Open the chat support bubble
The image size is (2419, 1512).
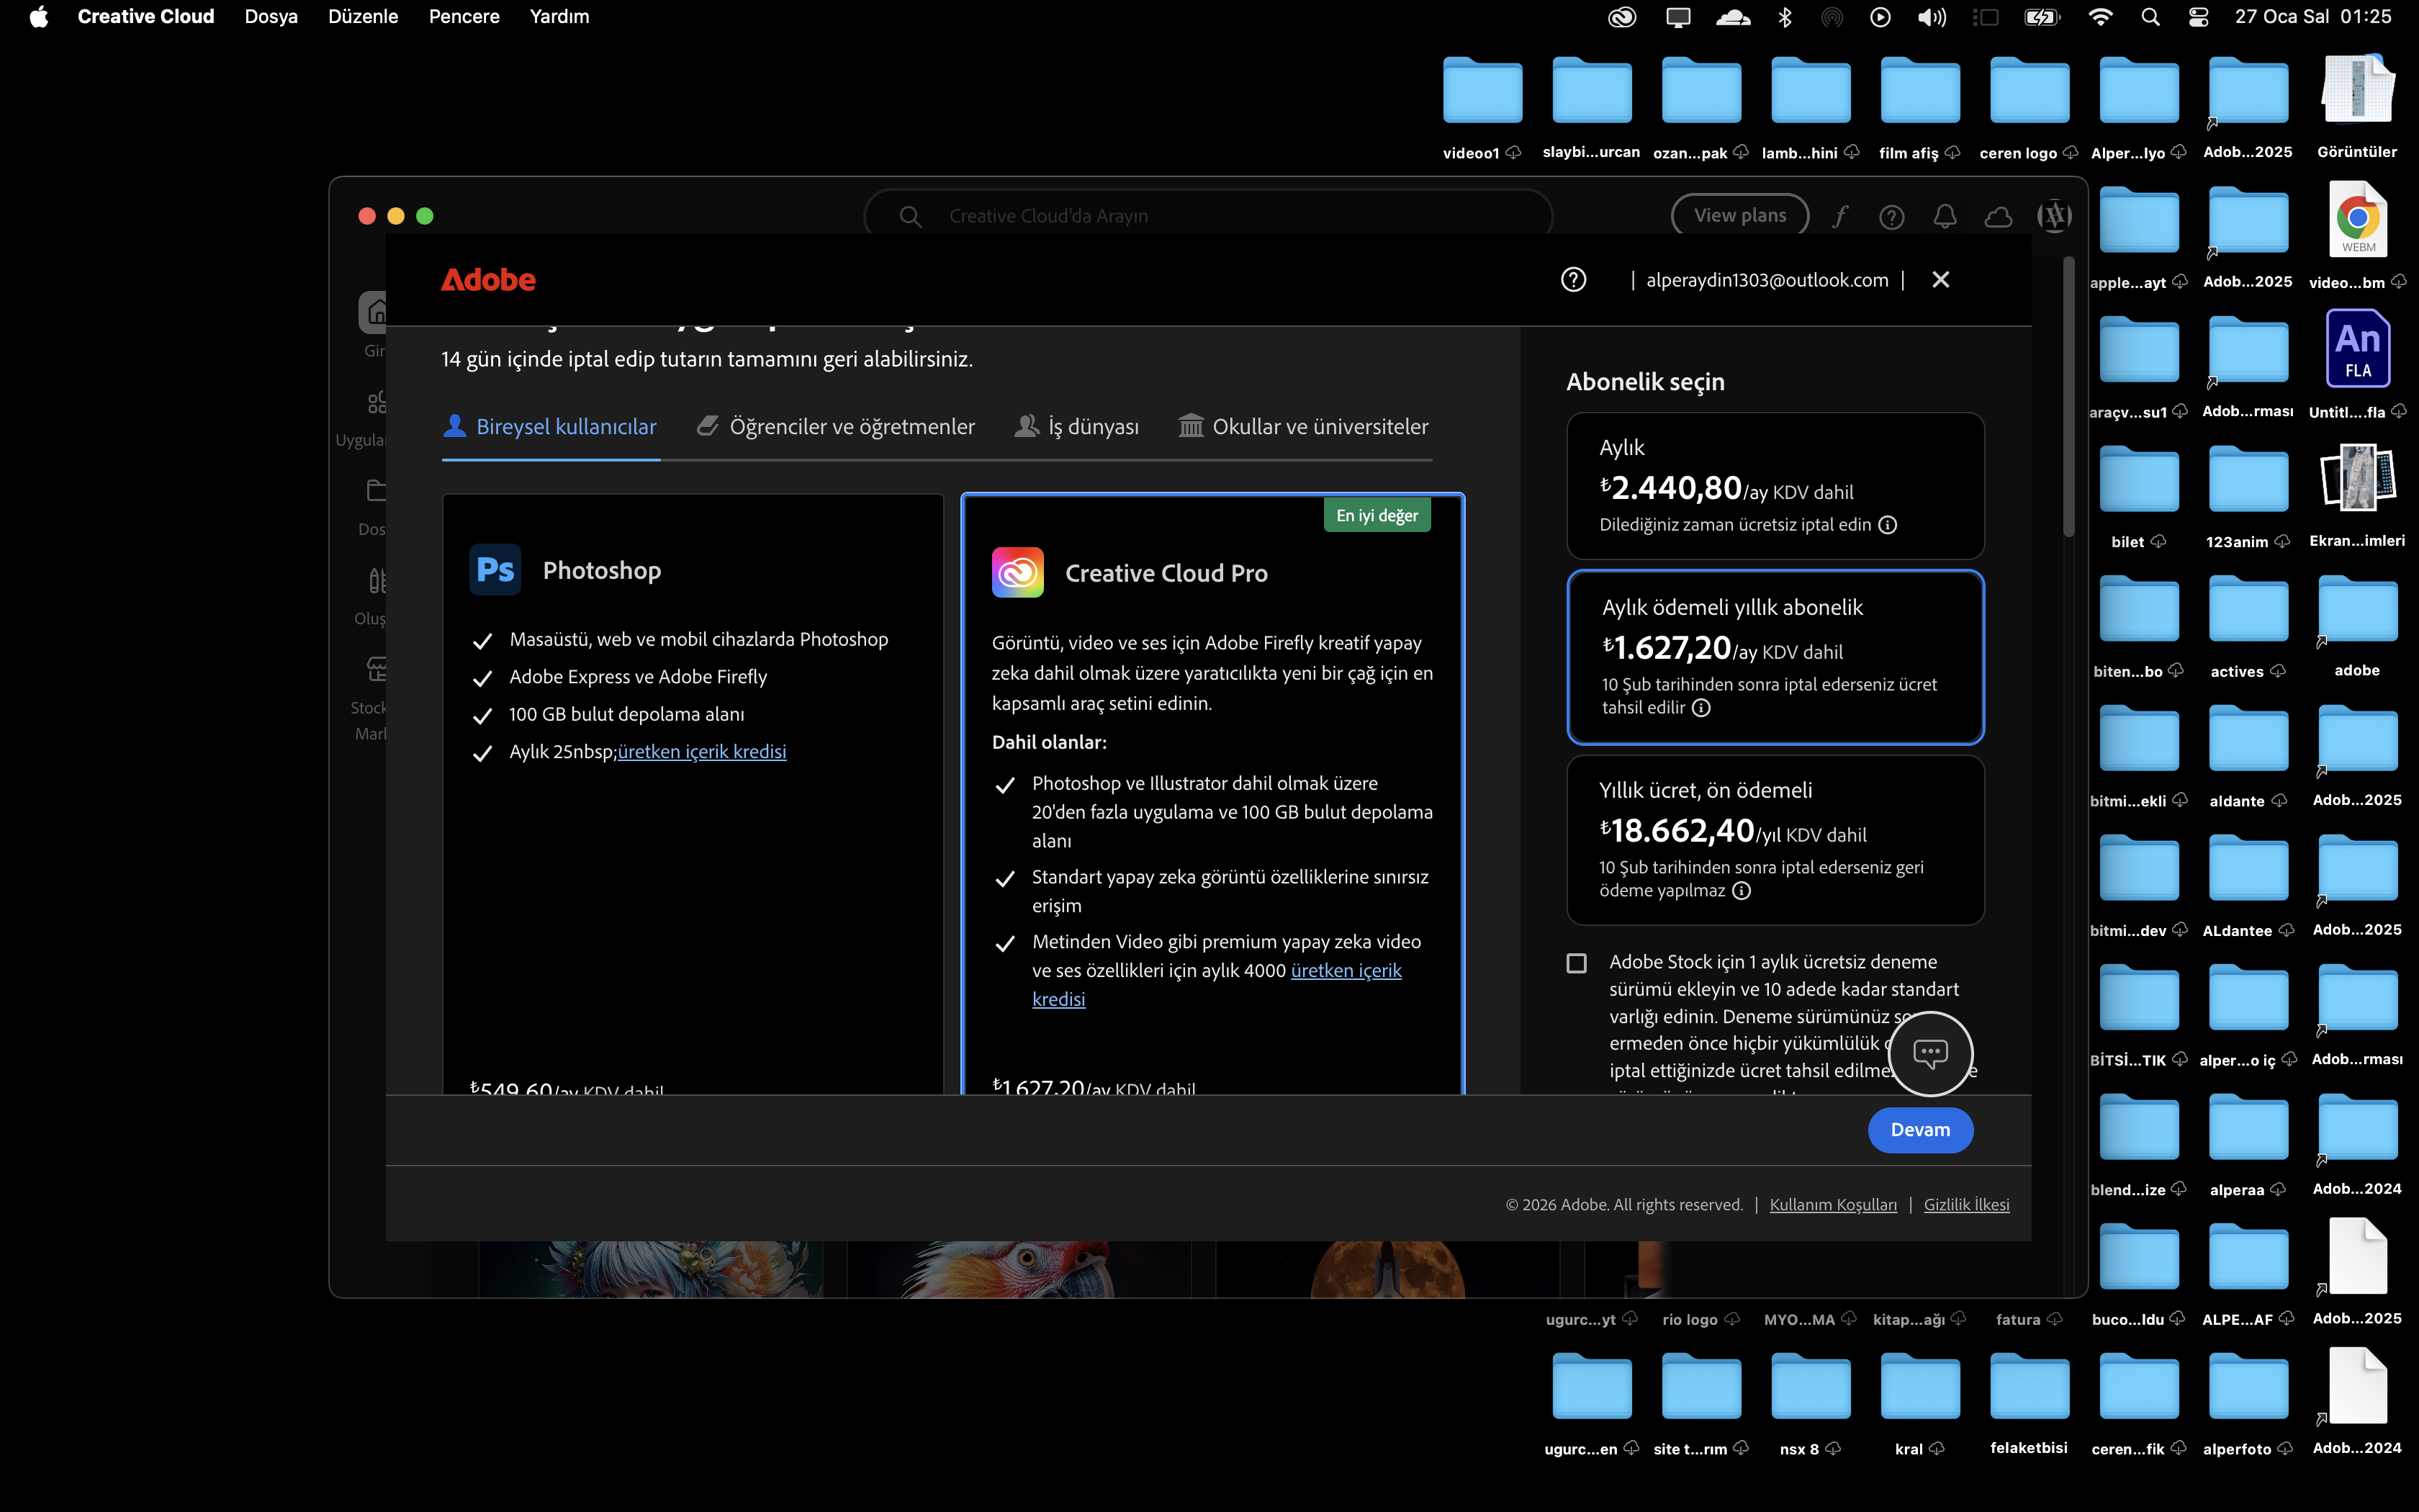coord(1930,1053)
